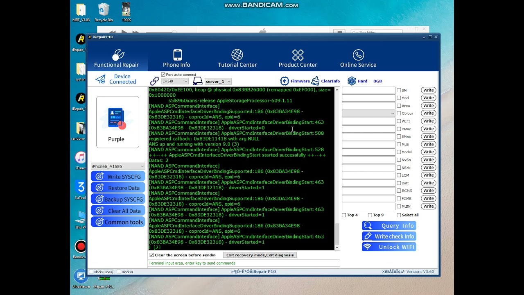Screen dimensions: 524x295
Task: Click the port link chain icon
Action: (x=154, y=81)
